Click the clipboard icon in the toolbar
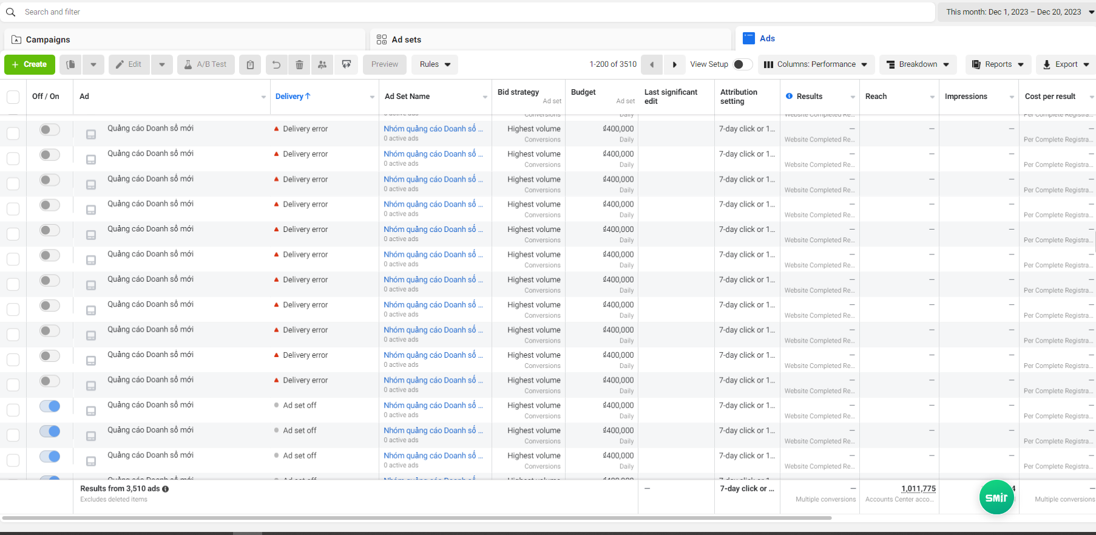1096x535 pixels. pos(250,64)
